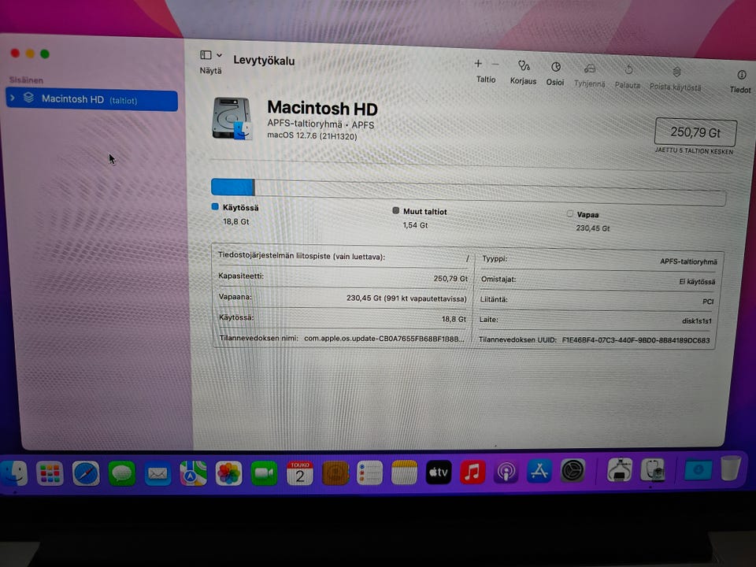Click the 250,79 Gt capacity box
This screenshot has width=756, height=567.
[x=695, y=132]
